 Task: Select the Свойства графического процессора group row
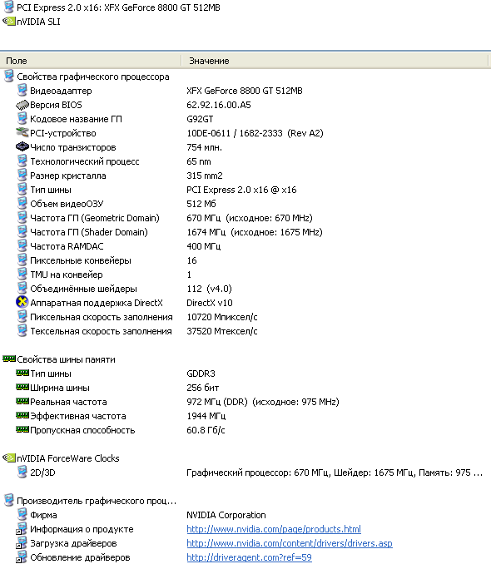tap(93, 77)
